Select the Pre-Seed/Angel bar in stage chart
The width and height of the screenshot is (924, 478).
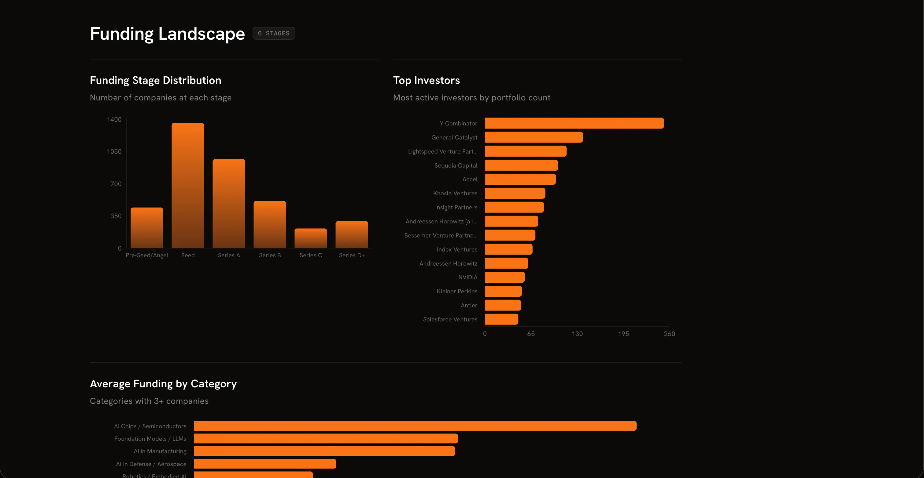tap(147, 228)
